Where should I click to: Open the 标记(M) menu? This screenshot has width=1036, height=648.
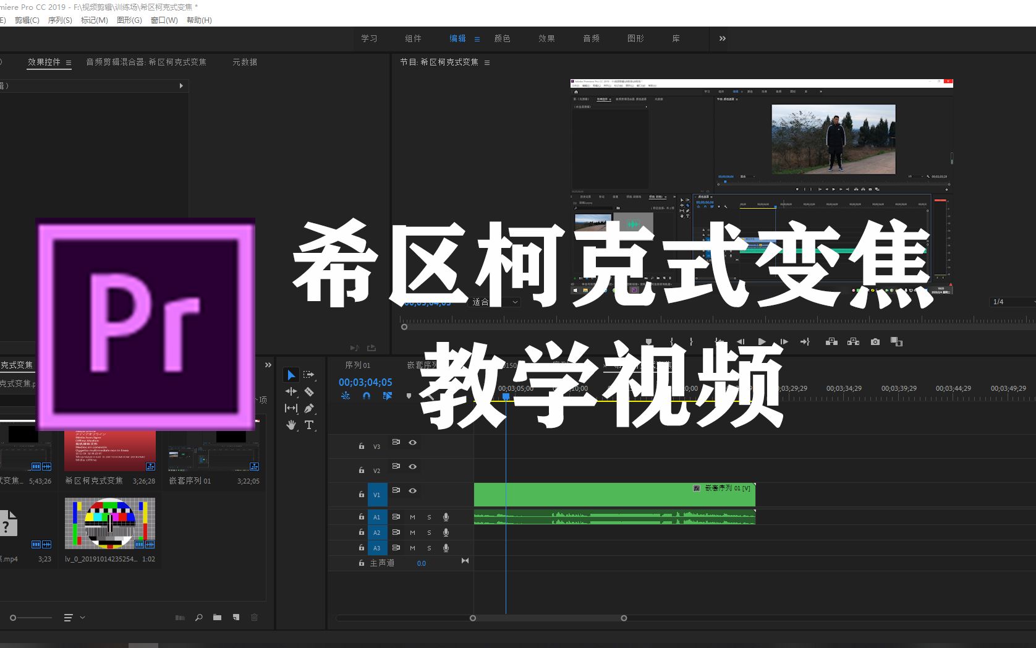(x=94, y=20)
